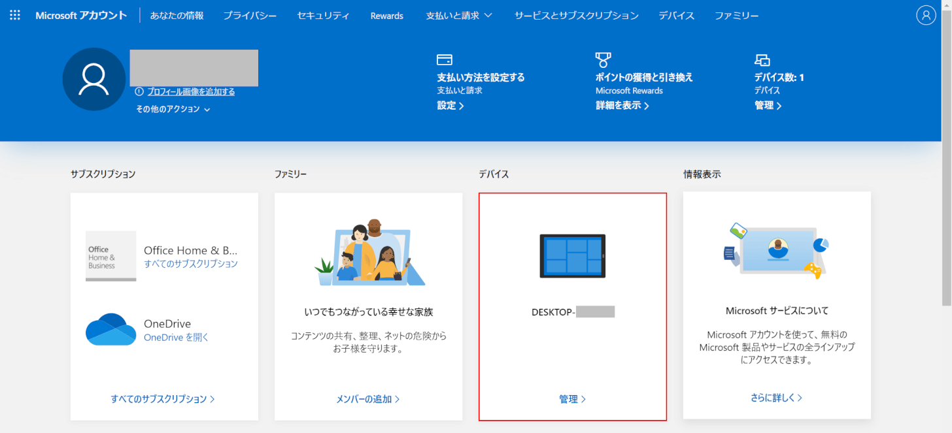Open the プライバシー tab
This screenshot has width=952, height=433.
tap(250, 16)
